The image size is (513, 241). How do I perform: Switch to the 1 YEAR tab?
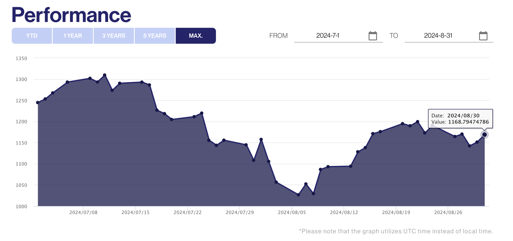coord(72,35)
